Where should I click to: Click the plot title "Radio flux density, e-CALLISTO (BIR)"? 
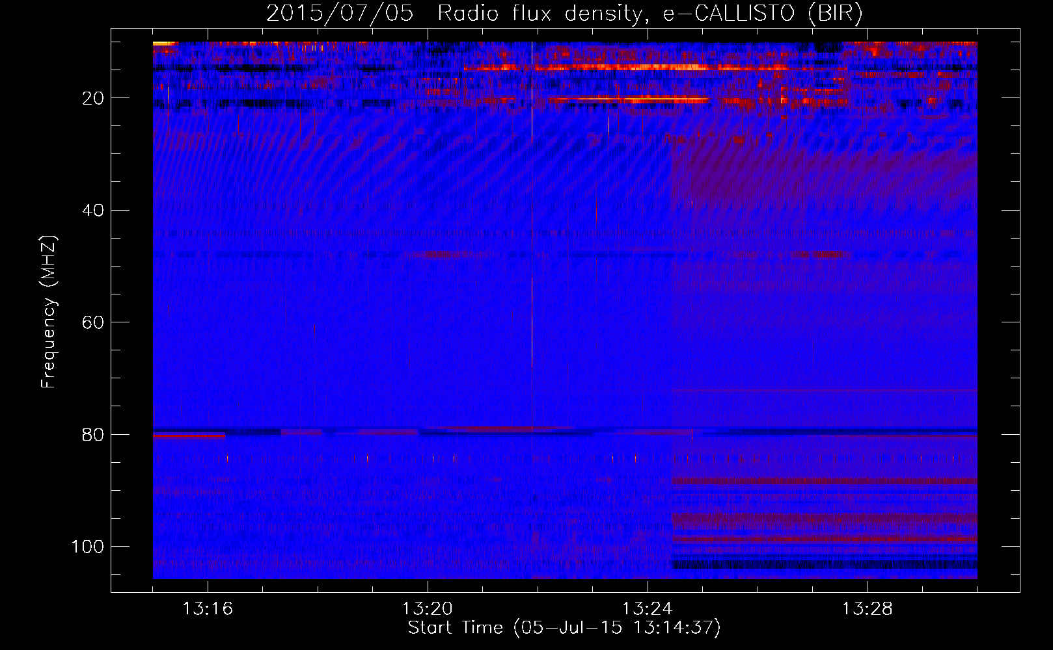(650, 14)
